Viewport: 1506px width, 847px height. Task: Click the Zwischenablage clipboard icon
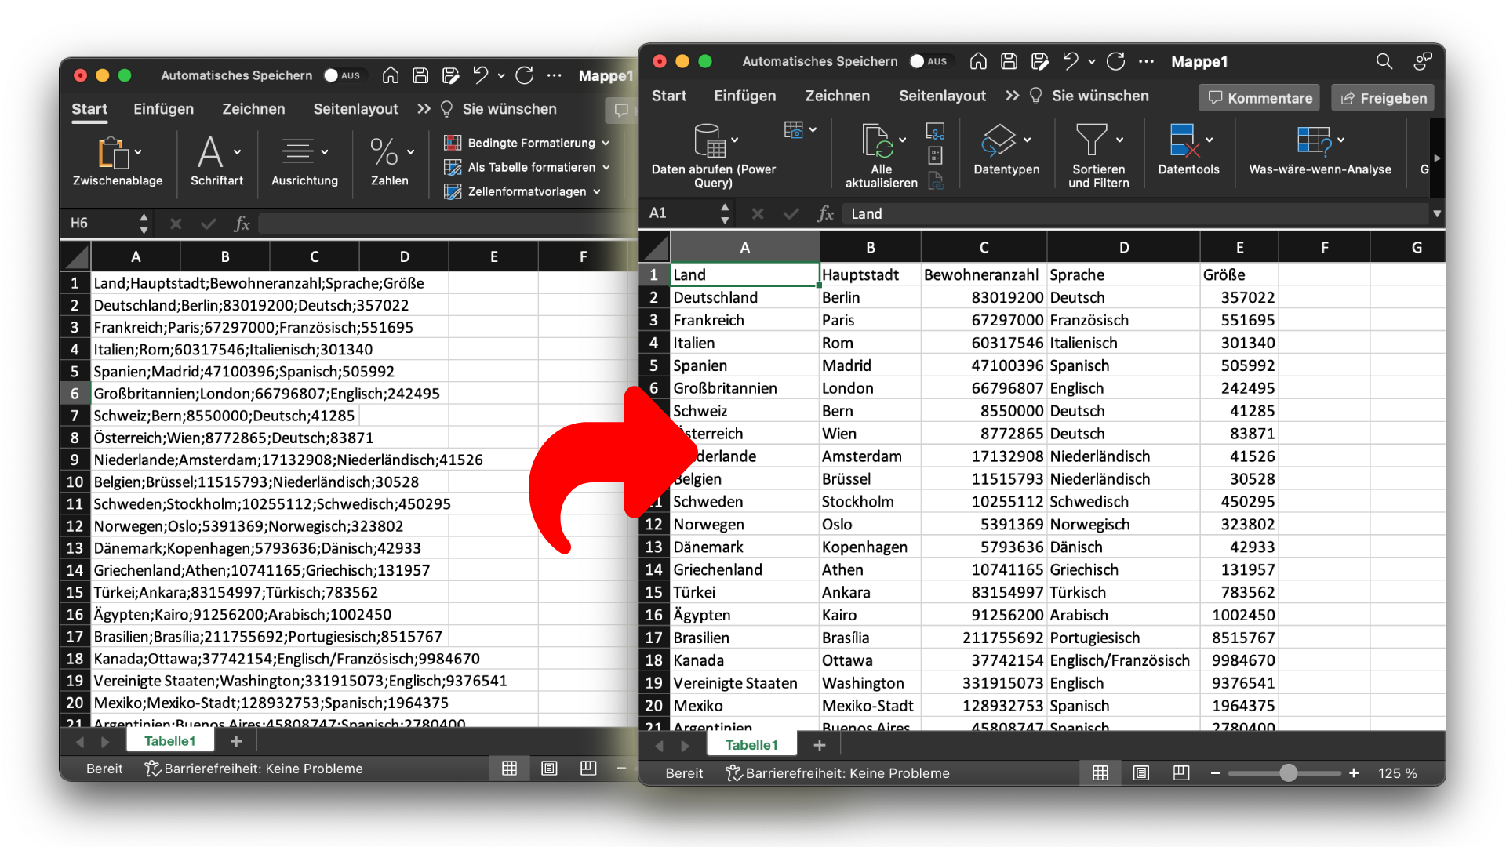coord(113,152)
